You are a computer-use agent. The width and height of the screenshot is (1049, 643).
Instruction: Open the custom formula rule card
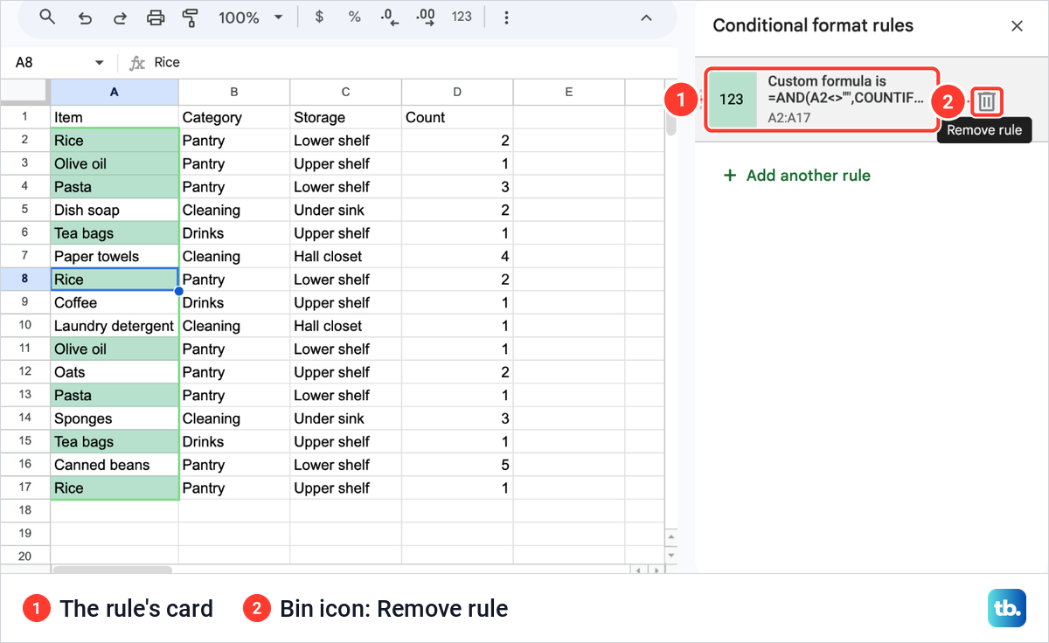pyautogui.click(x=823, y=100)
